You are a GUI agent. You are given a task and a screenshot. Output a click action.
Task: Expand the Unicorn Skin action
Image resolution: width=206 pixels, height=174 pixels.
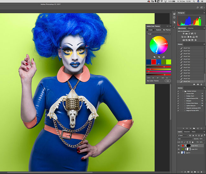coord(185,93)
